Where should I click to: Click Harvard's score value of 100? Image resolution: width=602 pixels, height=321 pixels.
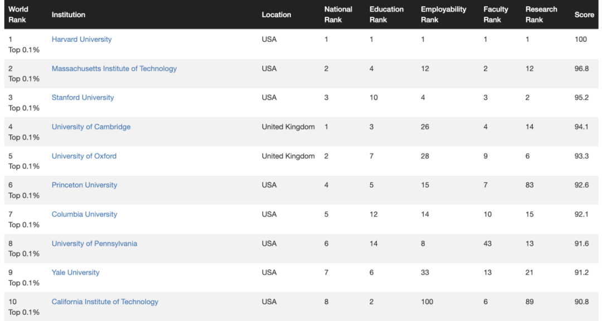click(x=580, y=40)
